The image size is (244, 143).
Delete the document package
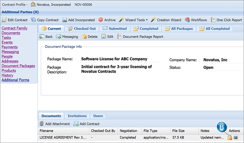point(90,36)
